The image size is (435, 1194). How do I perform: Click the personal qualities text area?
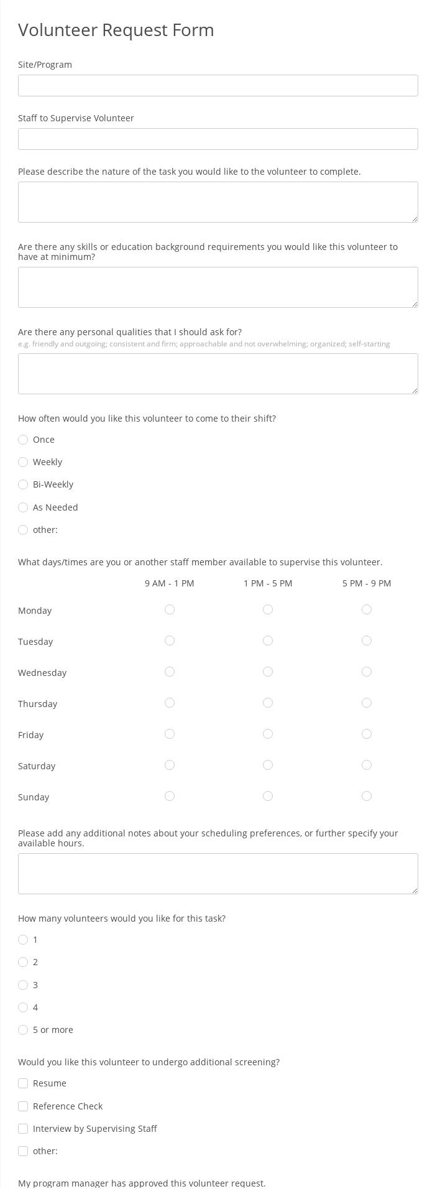pyautogui.click(x=217, y=374)
